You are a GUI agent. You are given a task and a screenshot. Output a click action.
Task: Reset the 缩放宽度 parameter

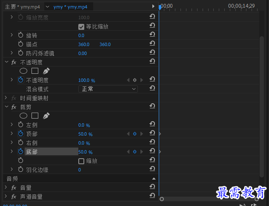[152, 17]
